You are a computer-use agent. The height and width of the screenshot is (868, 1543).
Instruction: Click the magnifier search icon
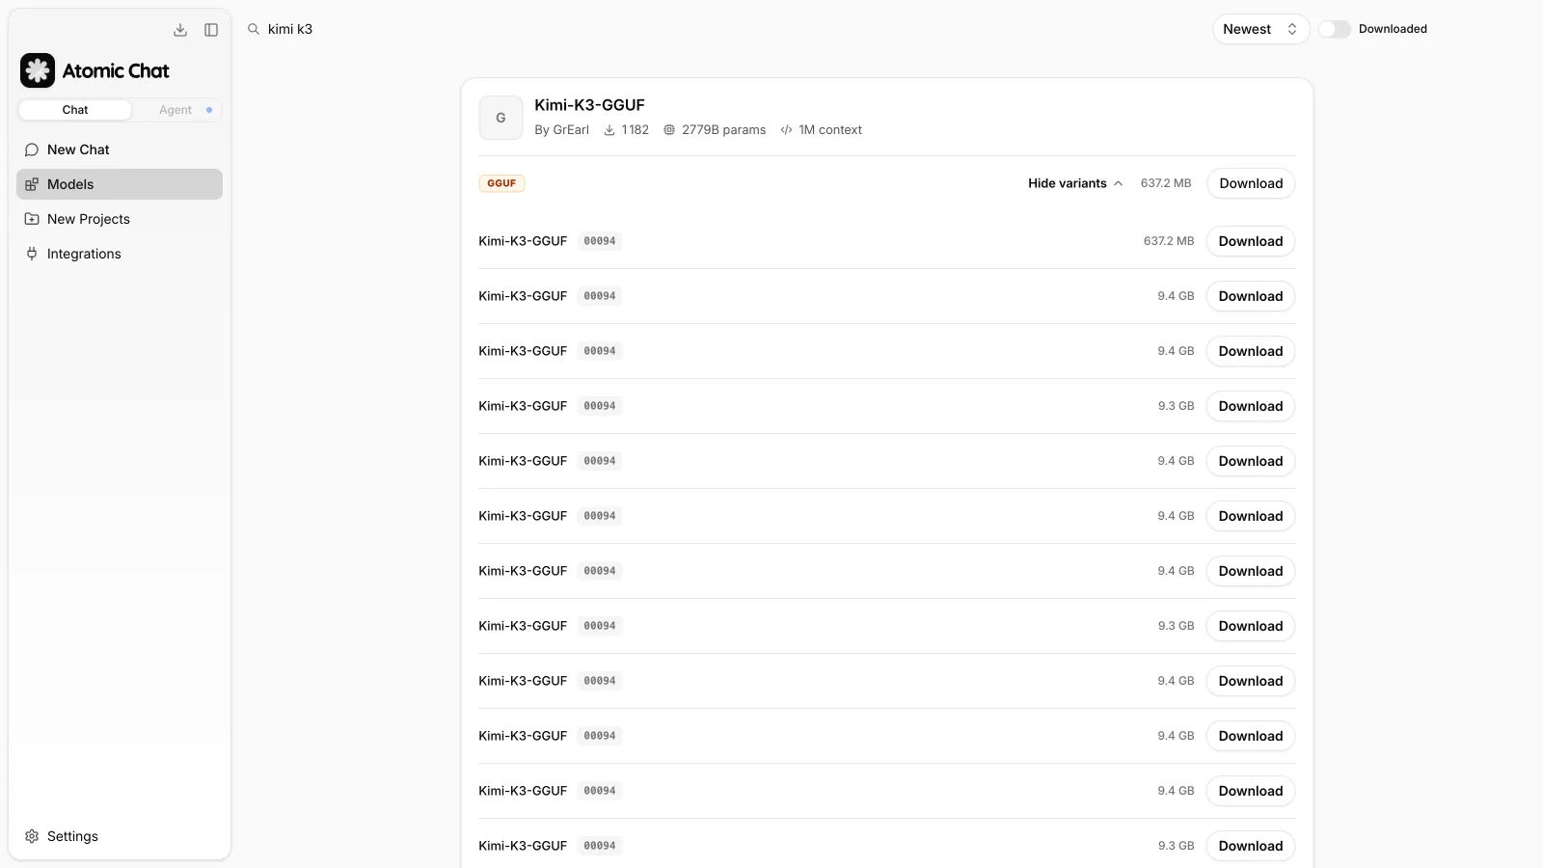point(254,29)
